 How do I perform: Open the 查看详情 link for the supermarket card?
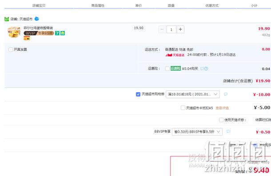pyautogui.click(x=222, y=108)
